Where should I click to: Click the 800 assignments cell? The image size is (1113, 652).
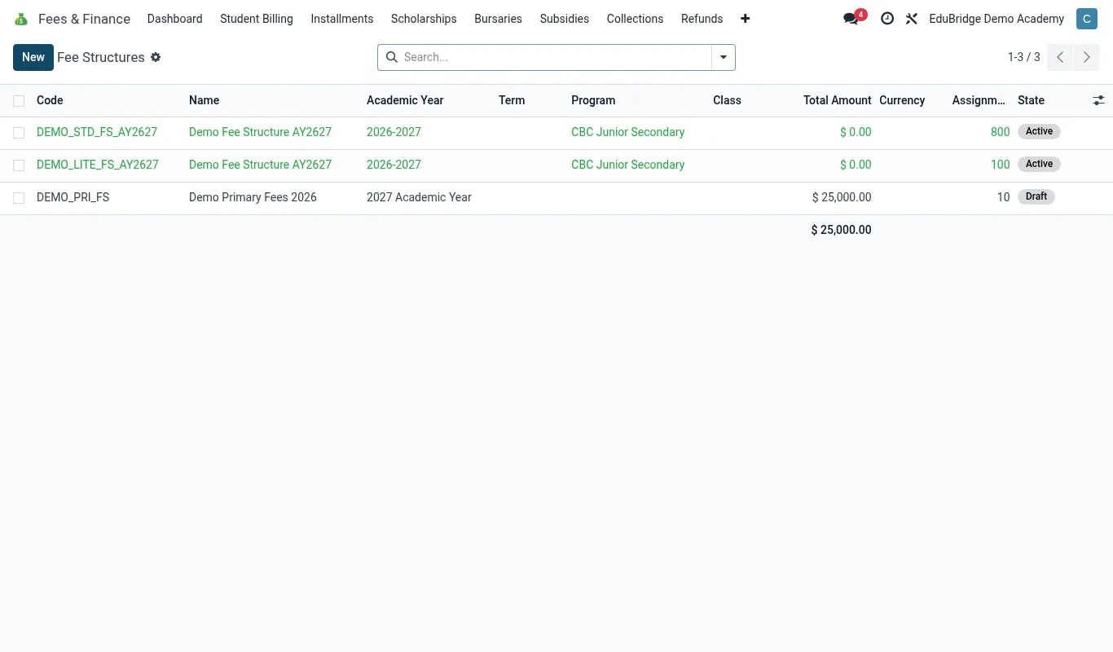click(1000, 132)
